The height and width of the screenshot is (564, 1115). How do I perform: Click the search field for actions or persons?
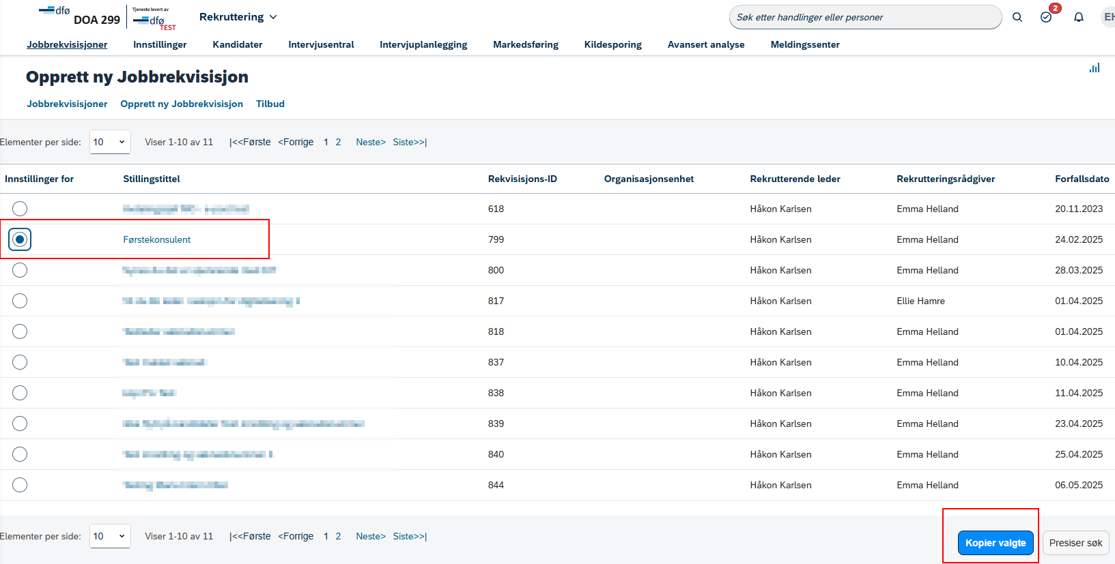[x=865, y=17]
